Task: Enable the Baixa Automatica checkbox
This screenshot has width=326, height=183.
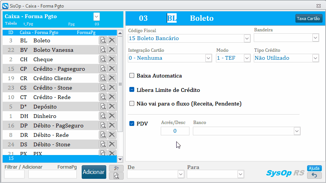Action: click(132, 76)
